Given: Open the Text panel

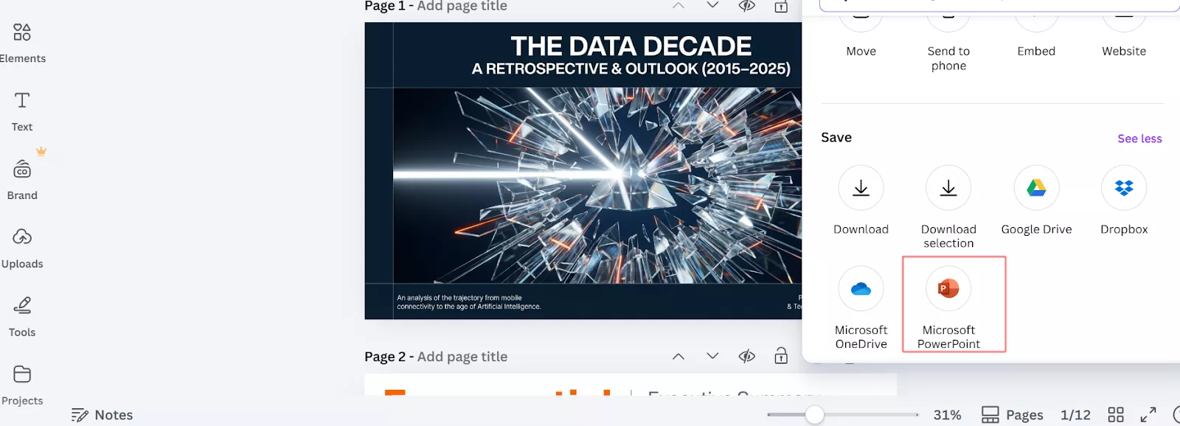Looking at the screenshot, I should pos(22,111).
